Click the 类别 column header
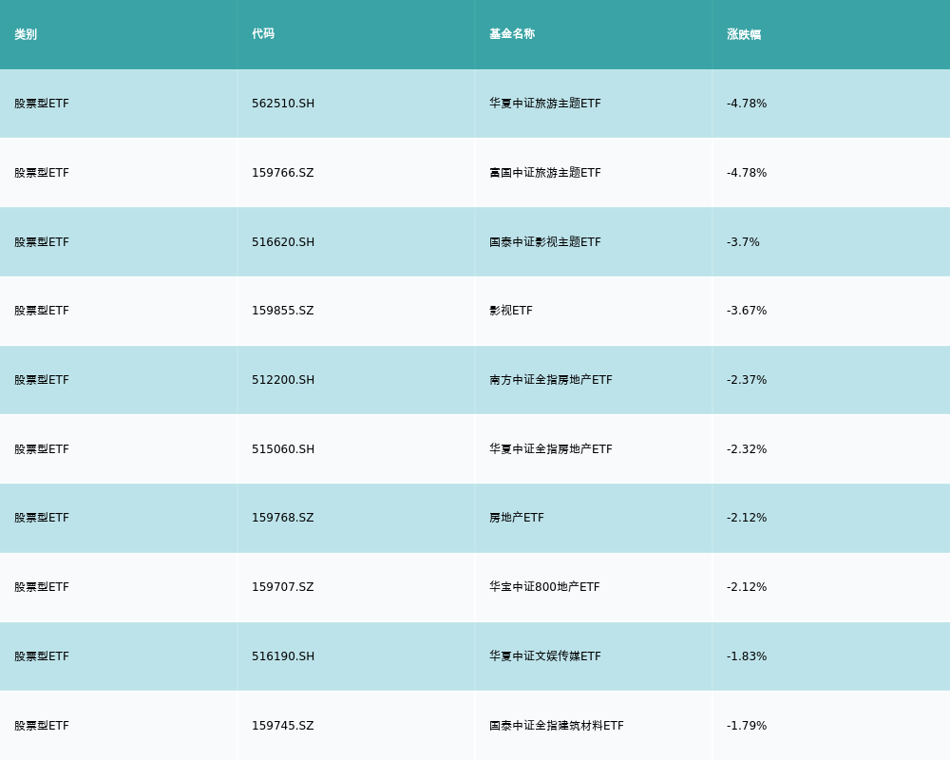 (x=26, y=34)
